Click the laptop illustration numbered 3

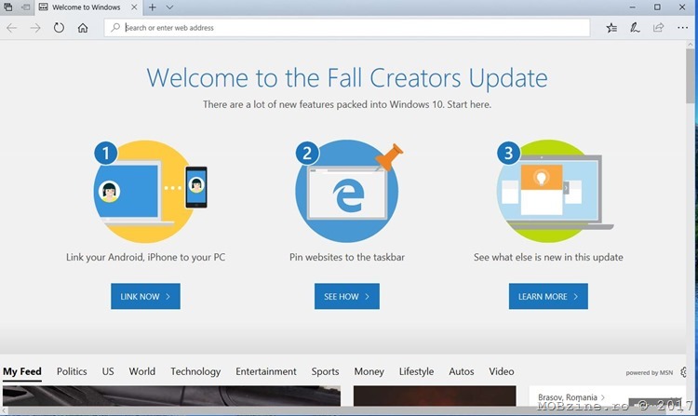555,192
